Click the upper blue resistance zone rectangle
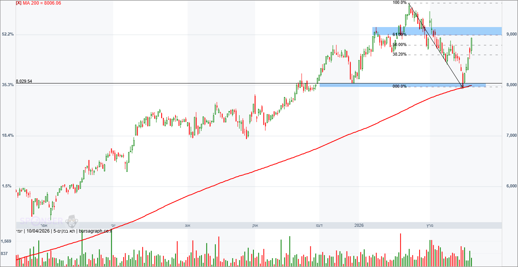Viewport: 518px width, 267px height. pyautogui.click(x=465, y=30)
